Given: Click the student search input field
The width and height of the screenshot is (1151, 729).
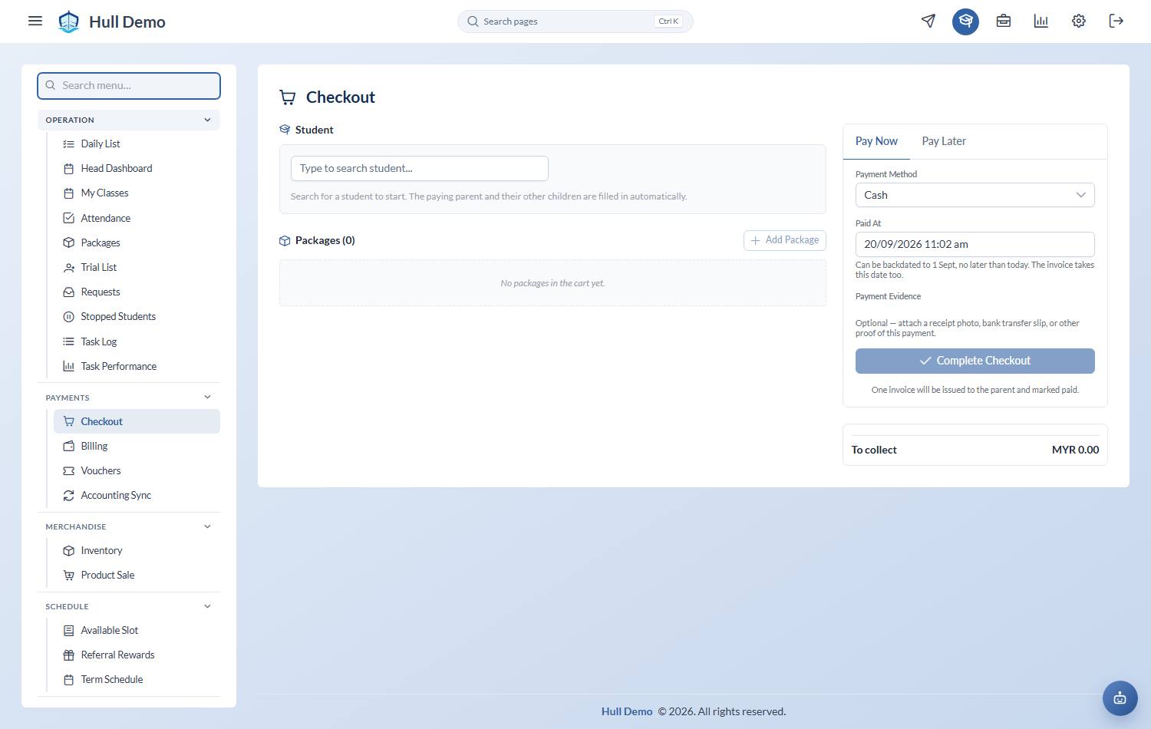Looking at the screenshot, I should point(419,168).
